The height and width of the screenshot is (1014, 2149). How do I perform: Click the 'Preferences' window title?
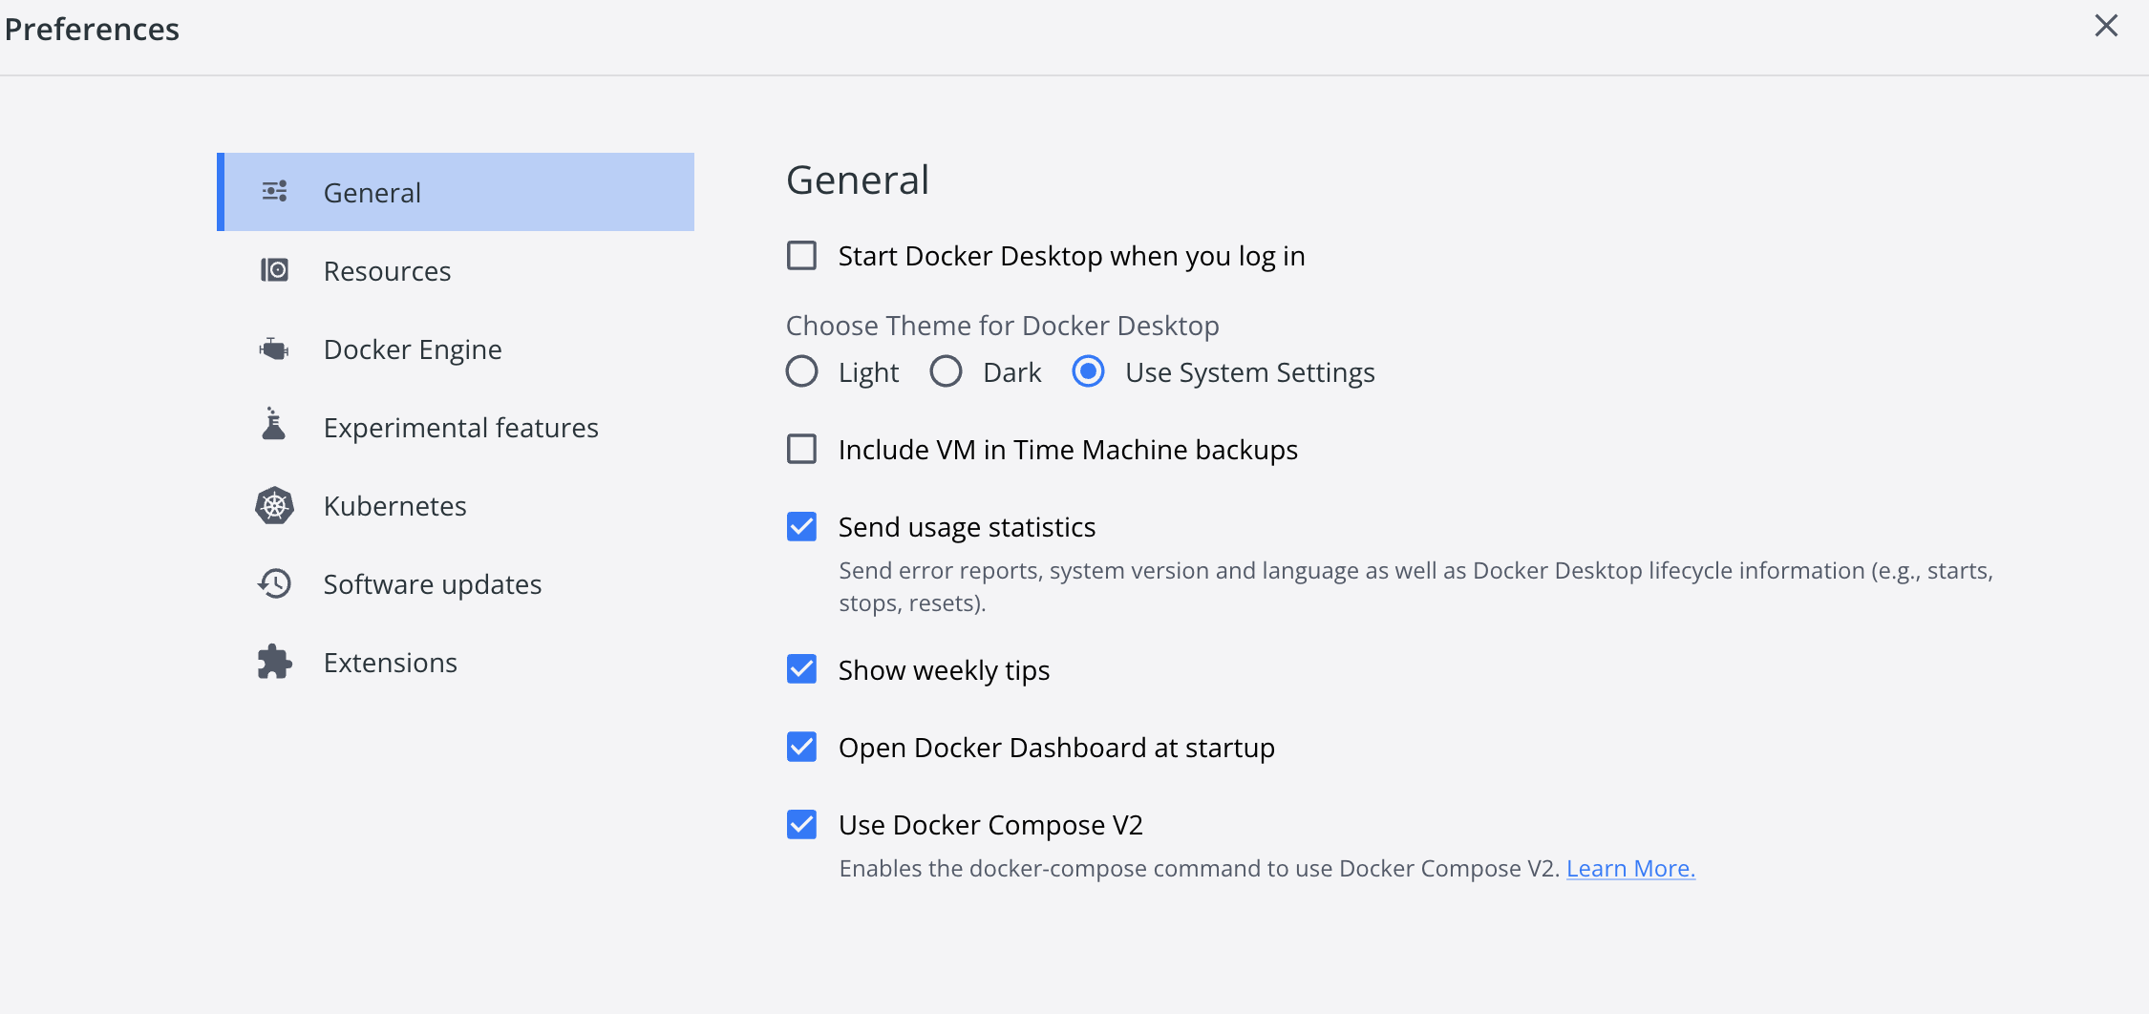(92, 29)
